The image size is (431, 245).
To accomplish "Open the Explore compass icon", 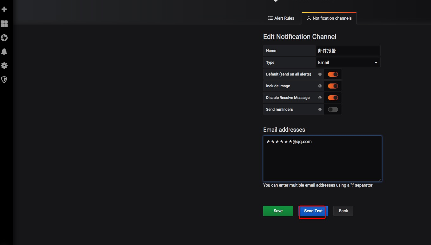I will pos(4,38).
